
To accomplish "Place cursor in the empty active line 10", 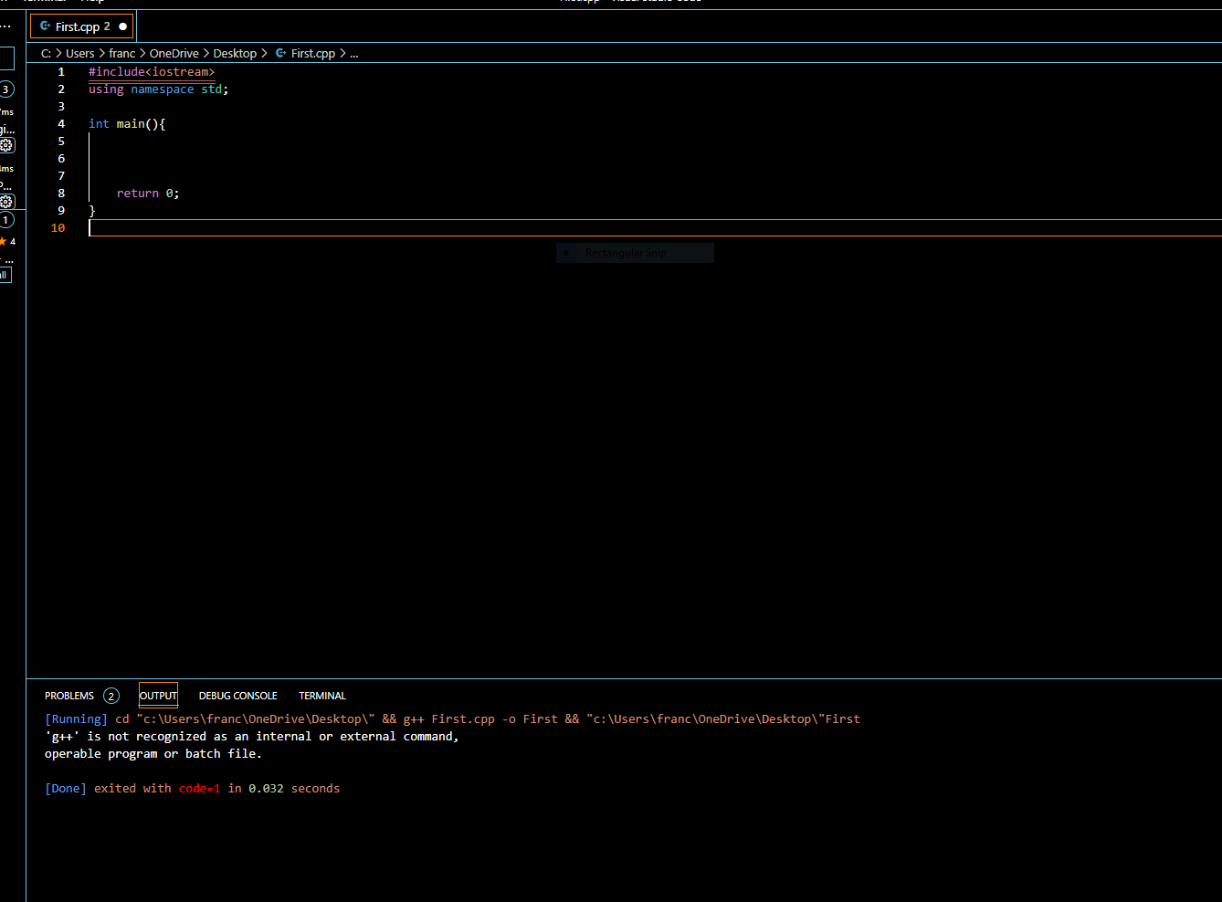I will pyautogui.click(x=655, y=228).
